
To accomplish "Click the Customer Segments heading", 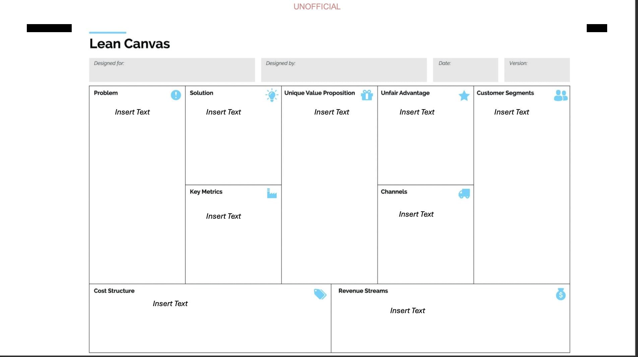I will [505, 93].
